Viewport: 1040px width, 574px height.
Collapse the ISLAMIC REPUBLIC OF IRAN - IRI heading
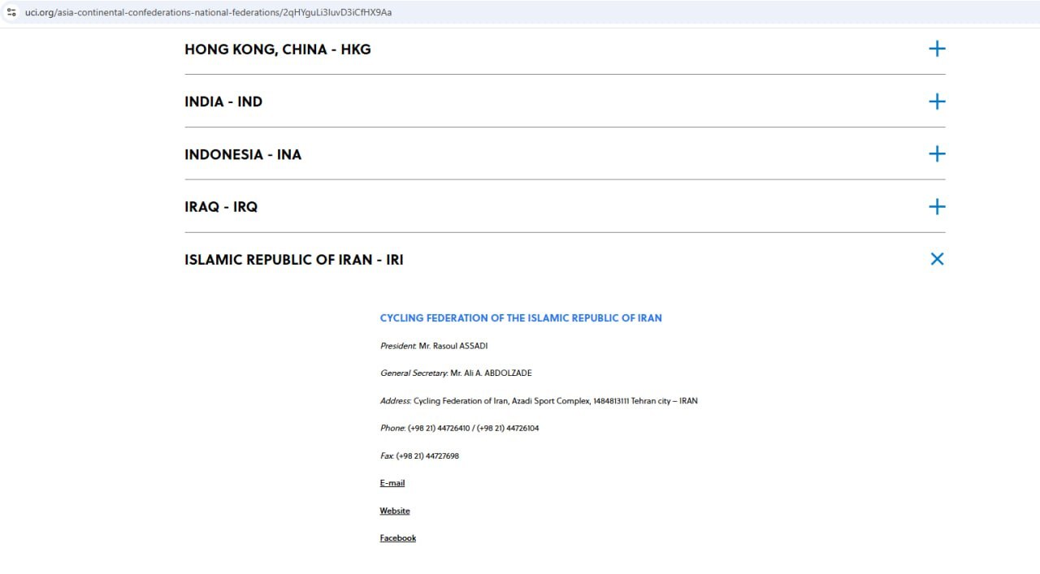[x=293, y=260]
